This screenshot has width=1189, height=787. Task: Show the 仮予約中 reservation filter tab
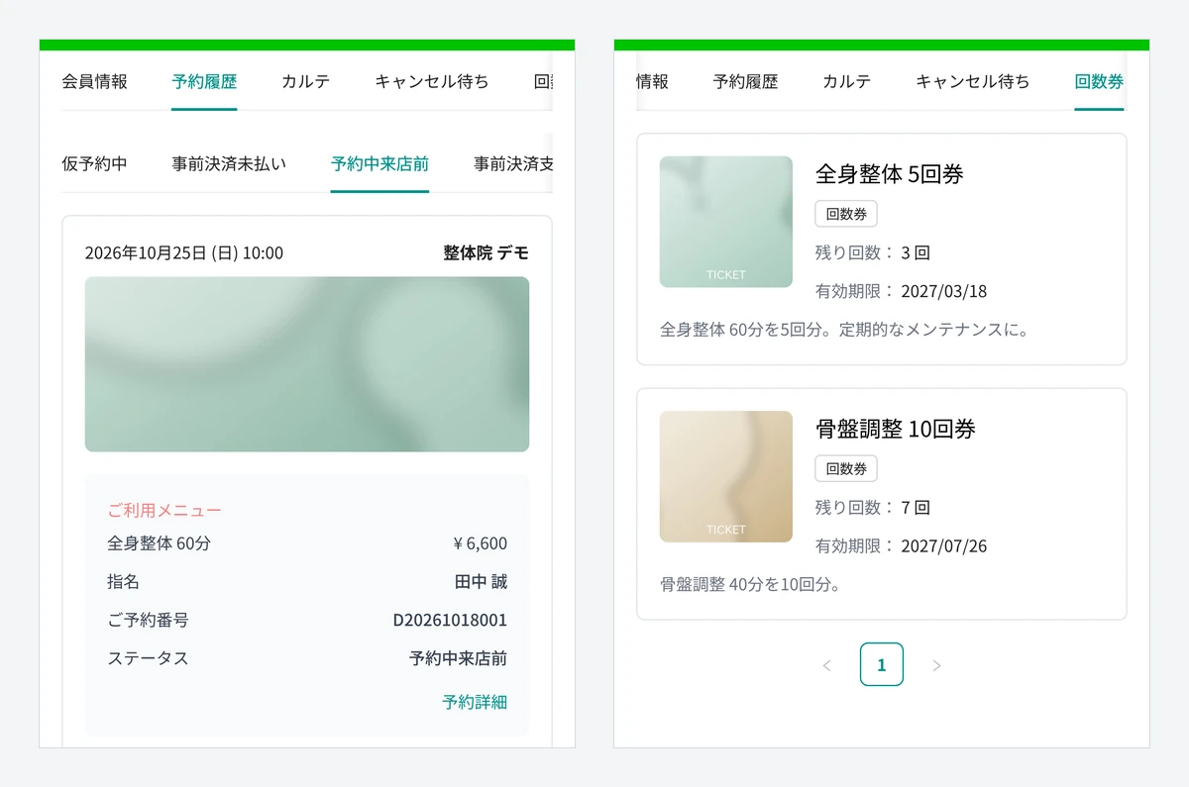pyautogui.click(x=95, y=163)
